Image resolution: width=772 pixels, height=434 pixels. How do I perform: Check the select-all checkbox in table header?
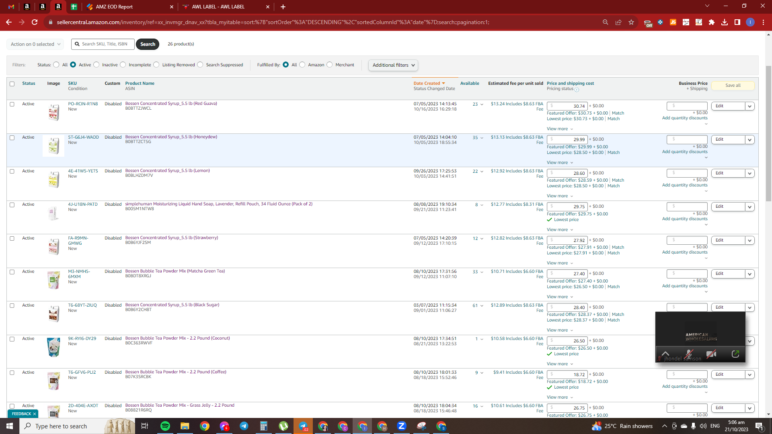pyautogui.click(x=12, y=84)
